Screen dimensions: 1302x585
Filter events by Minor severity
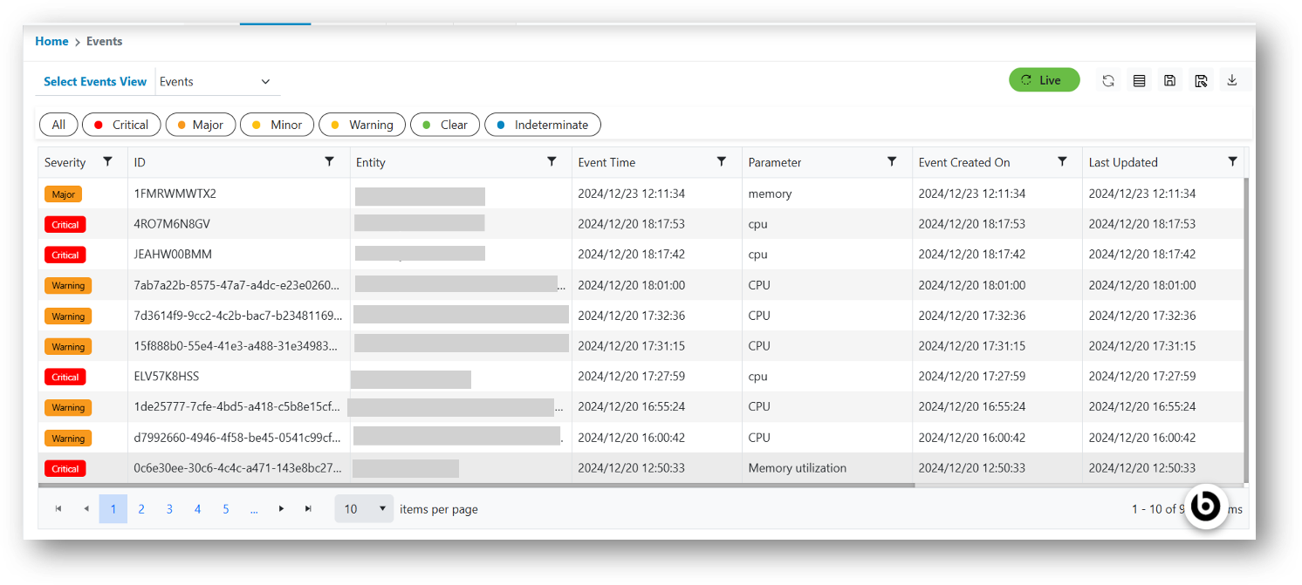[x=277, y=125]
